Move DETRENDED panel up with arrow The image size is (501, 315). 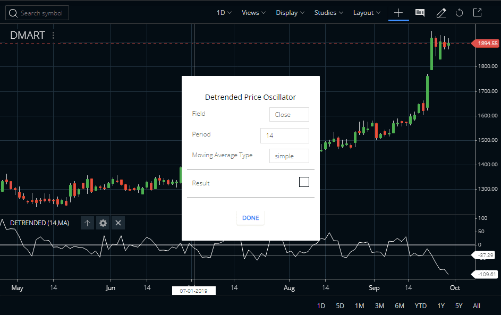tap(87, 223)
